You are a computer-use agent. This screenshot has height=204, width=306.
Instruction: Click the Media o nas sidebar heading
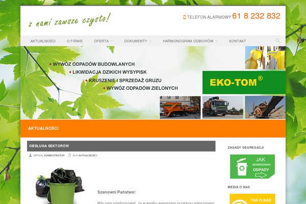click(239, 187)
